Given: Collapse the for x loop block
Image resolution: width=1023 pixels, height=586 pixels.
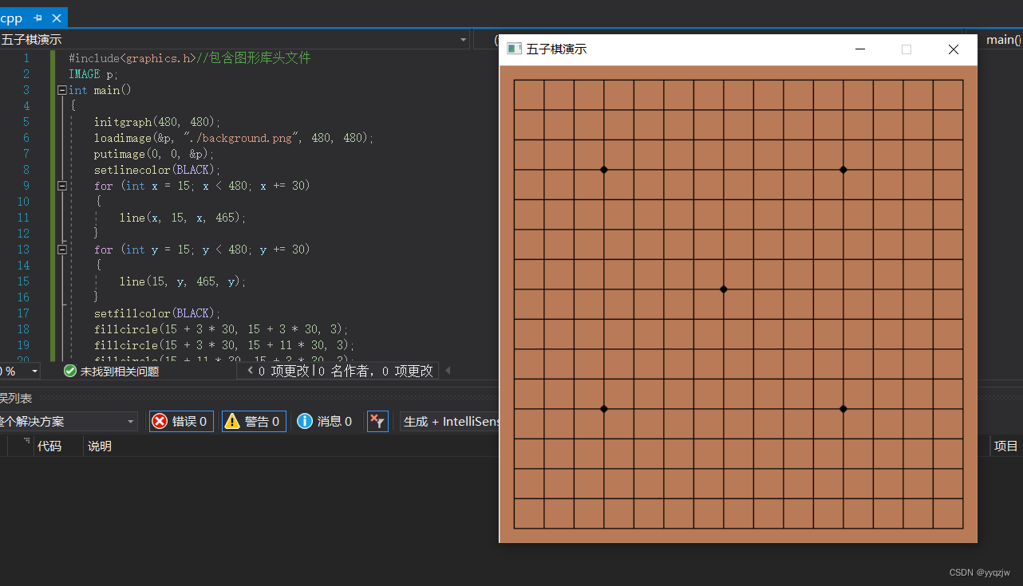Looking at the screenshot, I should coord(61,186).
